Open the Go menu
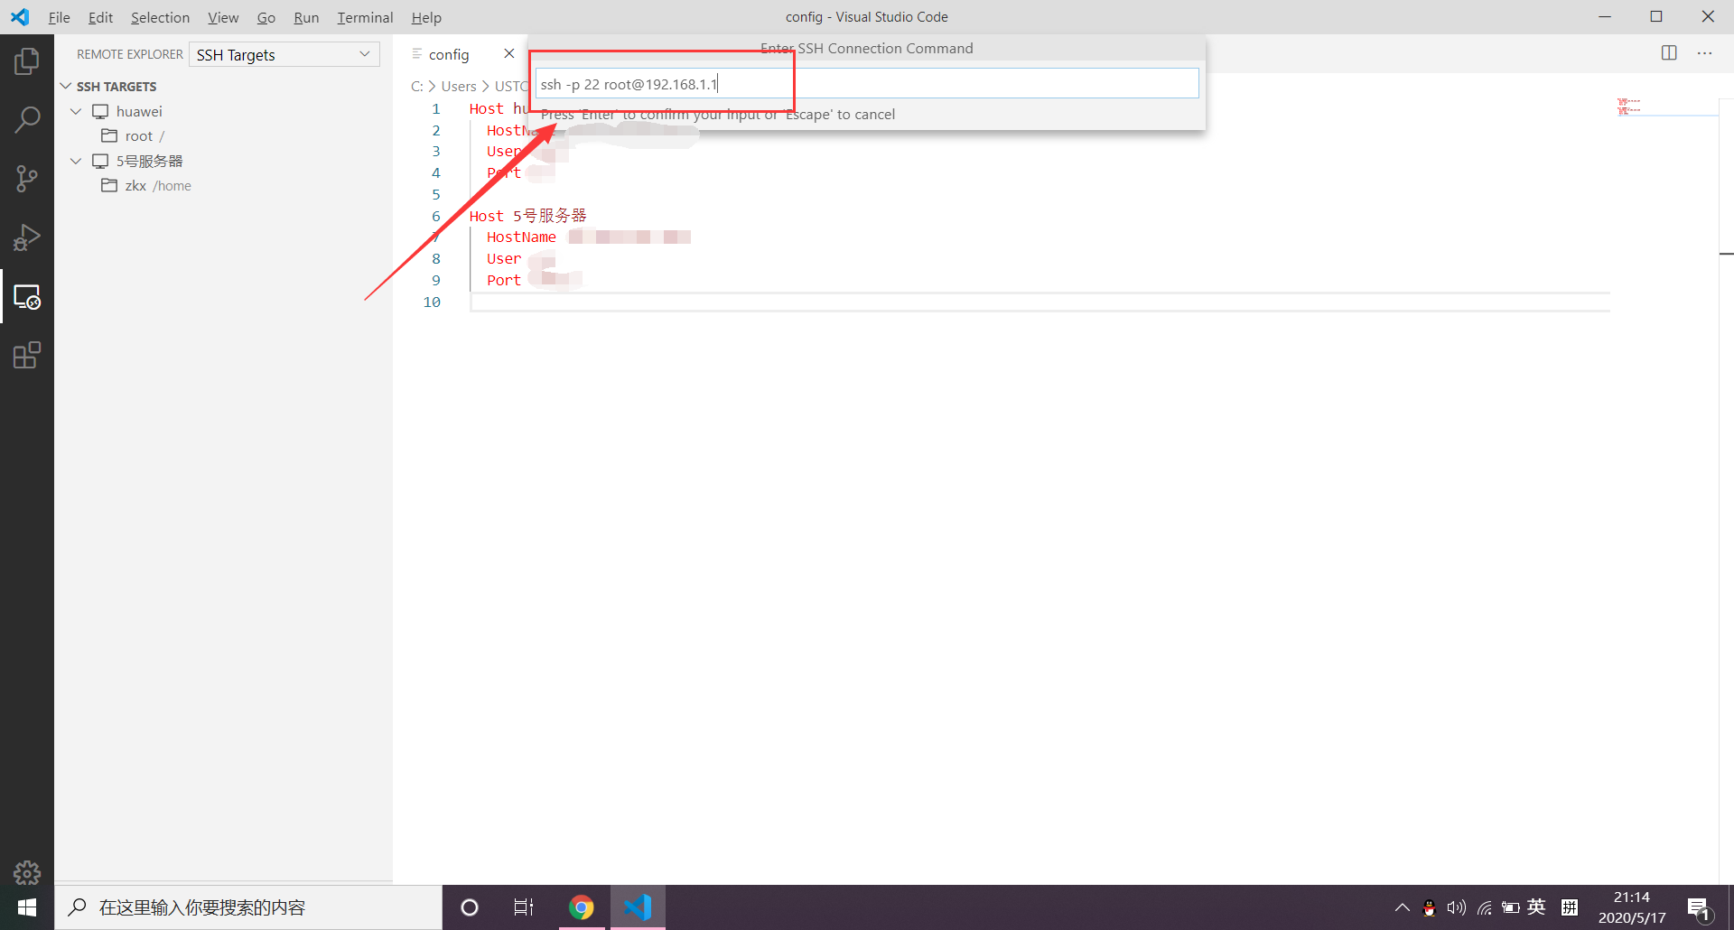 click(x=266, y=17)
